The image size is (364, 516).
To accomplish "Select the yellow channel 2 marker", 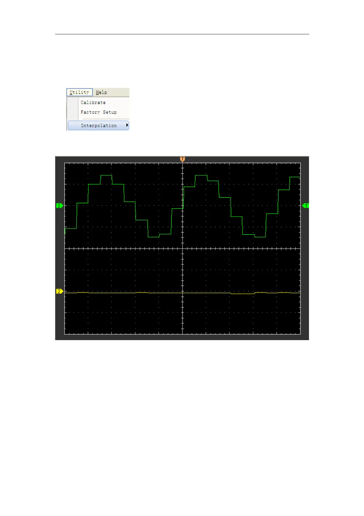I will (x=59, y=291).
